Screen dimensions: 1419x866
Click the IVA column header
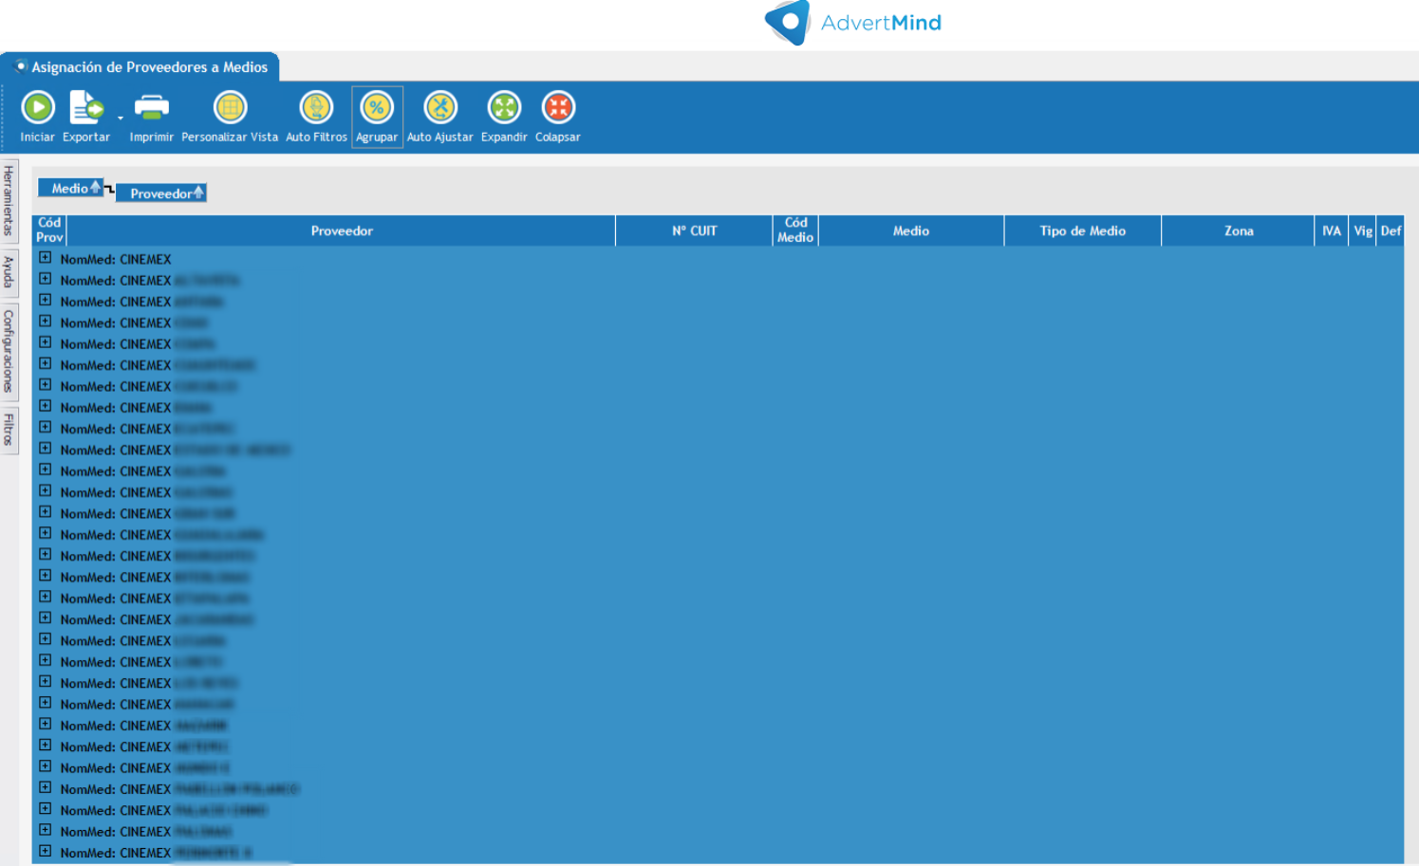coord(1332,230)
